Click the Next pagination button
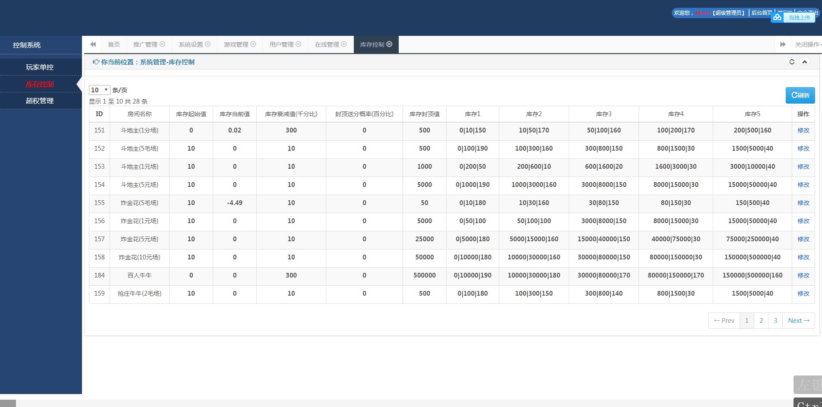822x407 pixels. [798, 321]
